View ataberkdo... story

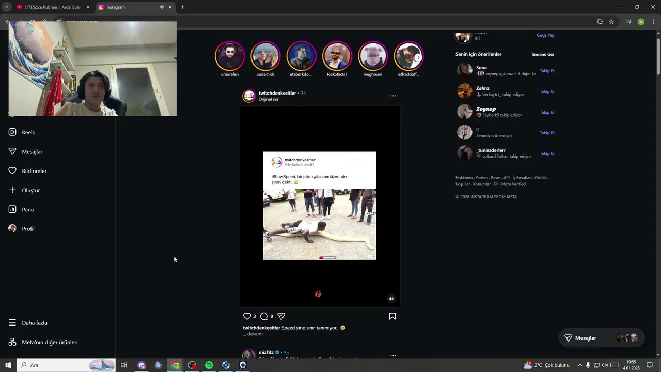pos(301,56)
